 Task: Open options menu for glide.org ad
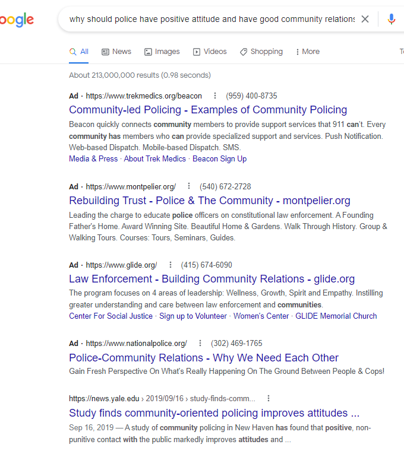pyautogui.click(x=170, y=265)
